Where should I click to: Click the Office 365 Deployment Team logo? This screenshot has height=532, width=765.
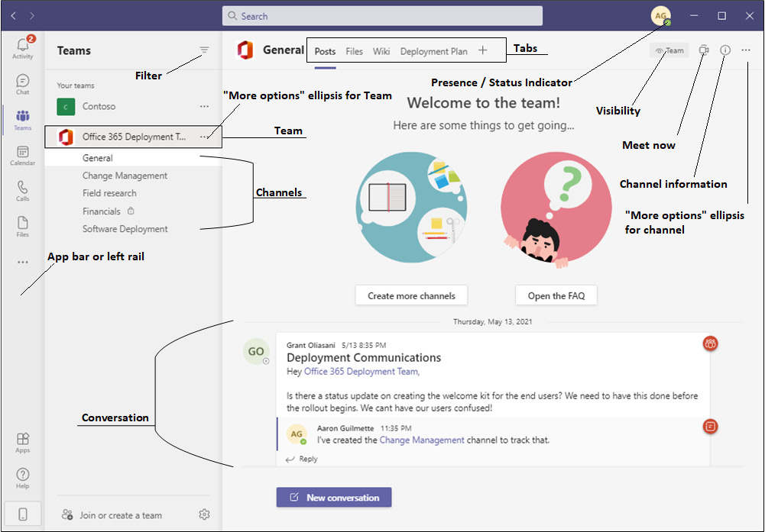pos(66,137)
